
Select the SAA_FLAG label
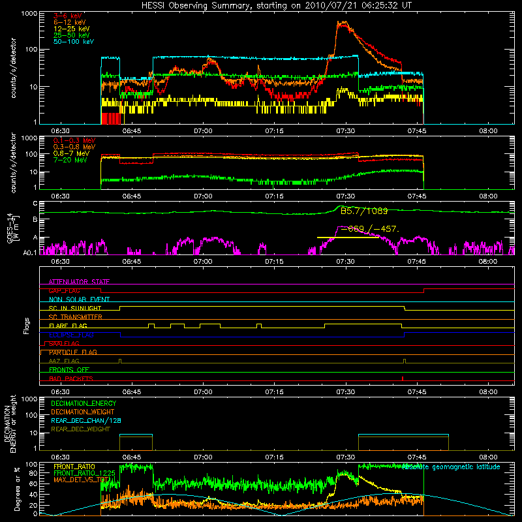point(64,343)
